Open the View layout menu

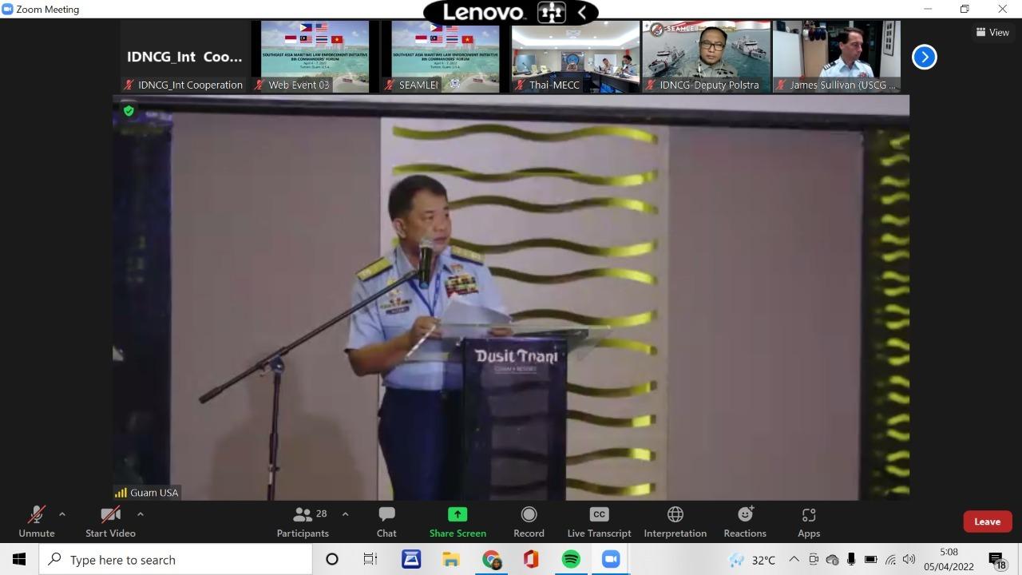point(992,32)
